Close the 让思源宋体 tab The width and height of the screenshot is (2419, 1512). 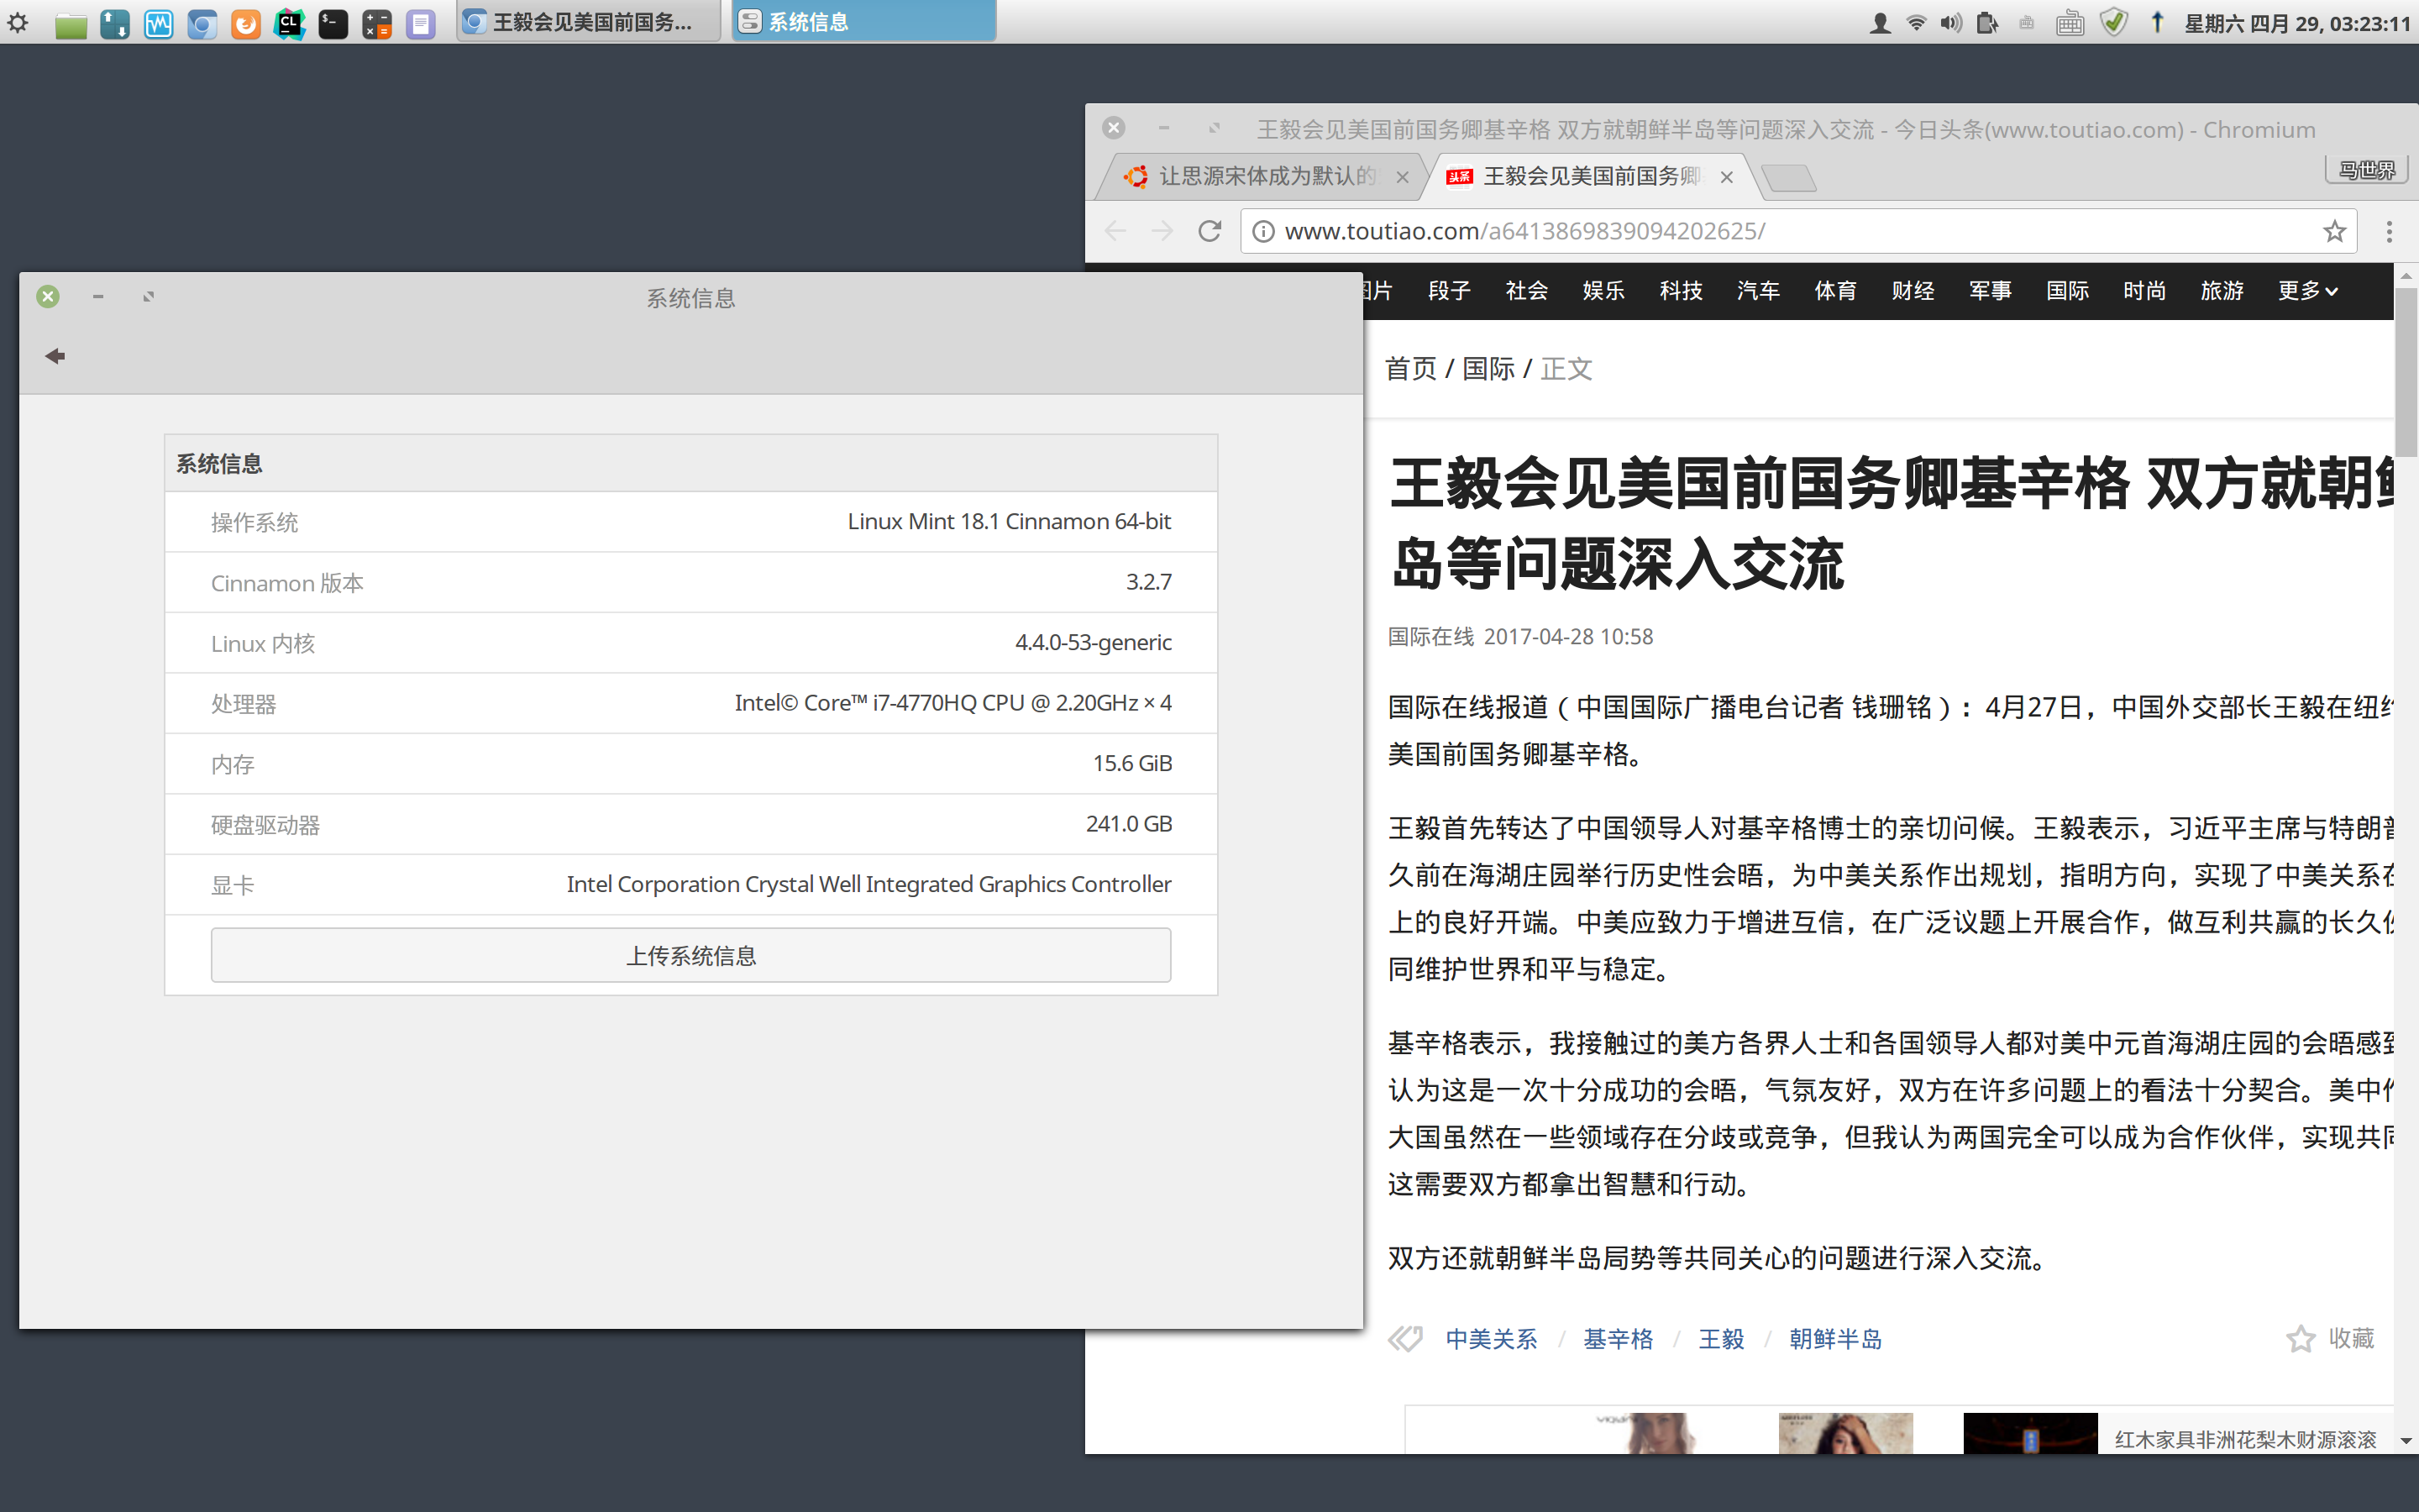click(x=1403, y=177)
